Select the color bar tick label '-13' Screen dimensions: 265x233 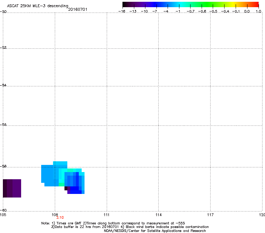pos(133,11)
